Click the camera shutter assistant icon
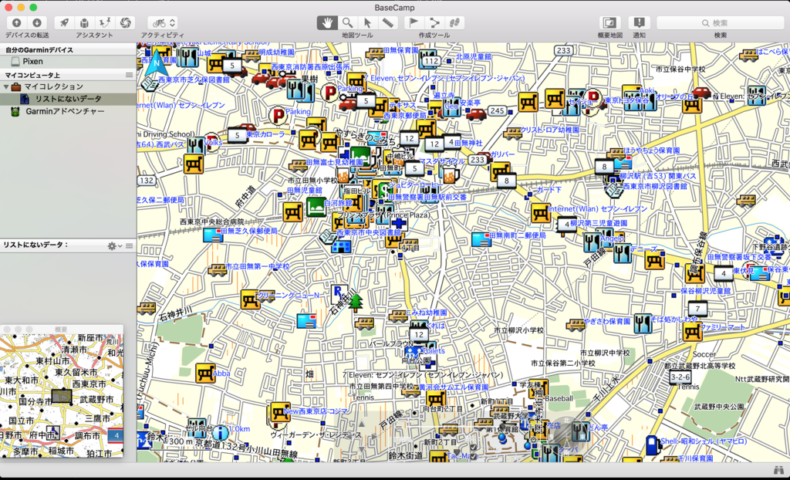The width and height of the screenshot is (790, 480). 126,22
